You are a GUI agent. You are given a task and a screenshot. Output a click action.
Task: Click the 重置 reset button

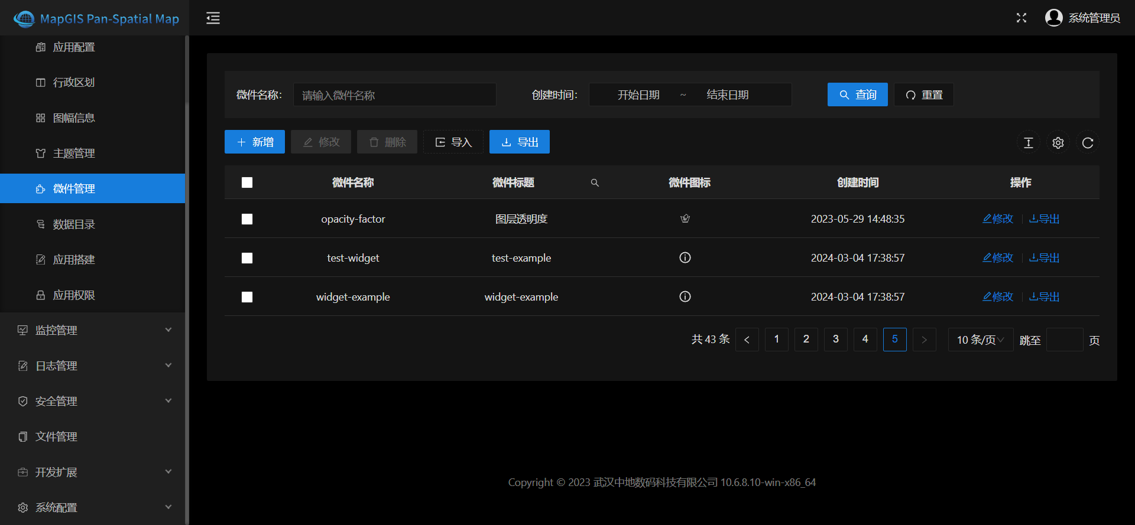tap(924, 94)
